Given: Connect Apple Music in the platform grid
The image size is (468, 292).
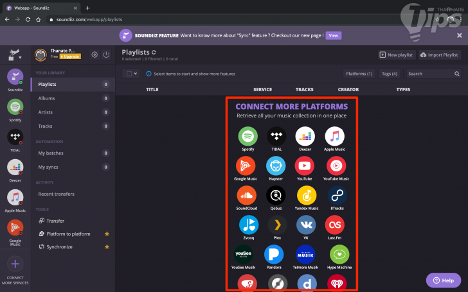Looking at the screenshot, I should 334,136.
